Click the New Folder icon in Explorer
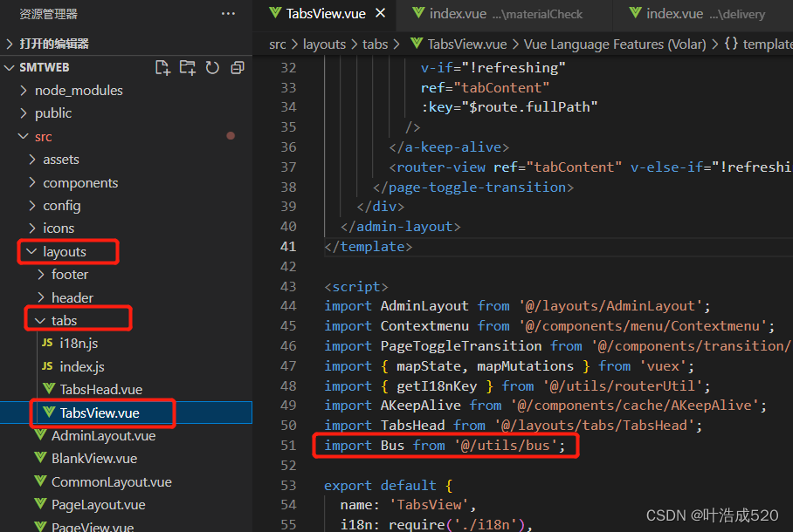Image resolution: width=793 pixels, height=532 pixels. [x=187, y=66]
